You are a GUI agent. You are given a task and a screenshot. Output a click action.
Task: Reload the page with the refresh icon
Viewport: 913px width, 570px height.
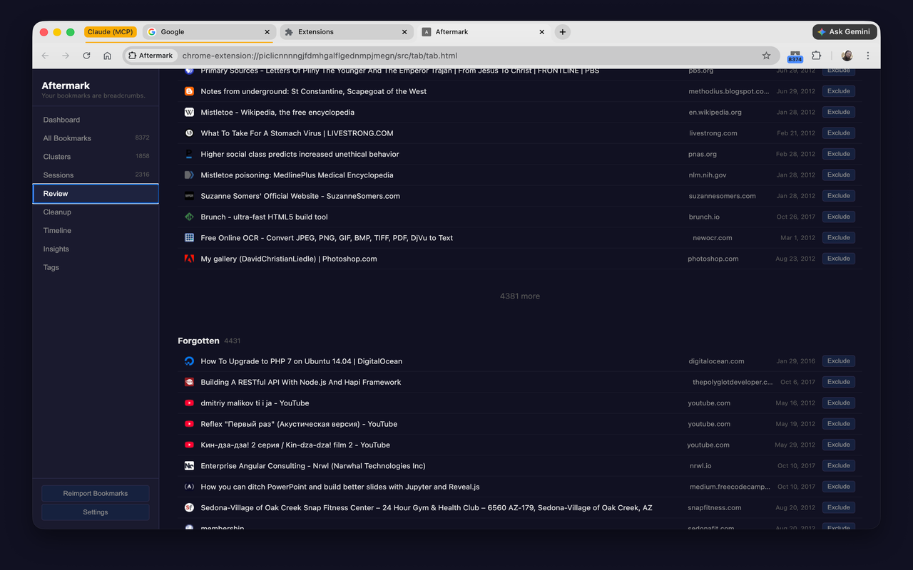pos(86,56)
